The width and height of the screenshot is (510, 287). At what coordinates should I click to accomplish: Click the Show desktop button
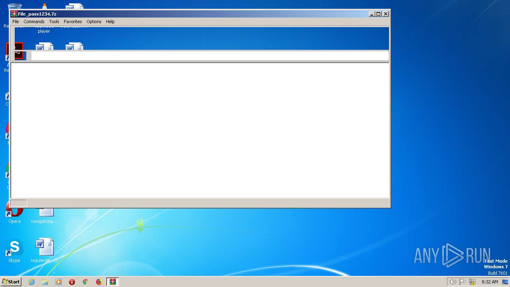505,282
